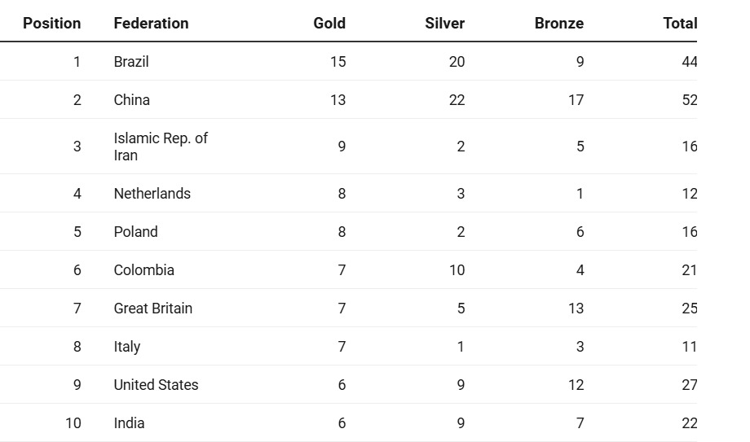This screenshot has width=750, height=442.
Task: Click the Bronze column header
Action: [558, 24]
